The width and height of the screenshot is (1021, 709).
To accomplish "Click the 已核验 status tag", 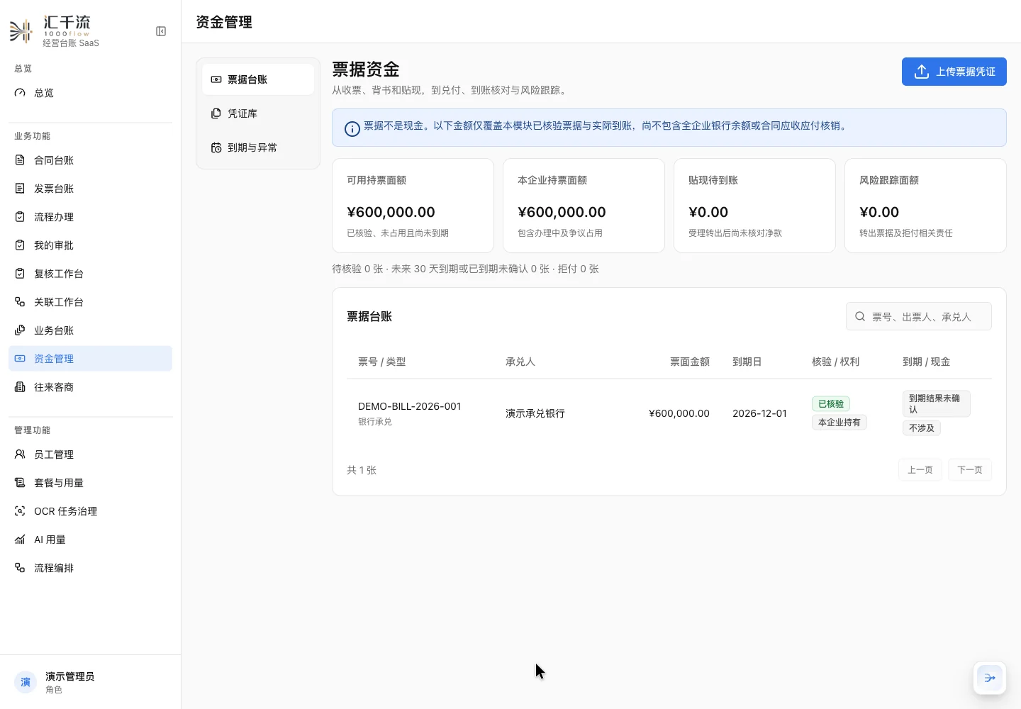I will (x=831, y=404).
